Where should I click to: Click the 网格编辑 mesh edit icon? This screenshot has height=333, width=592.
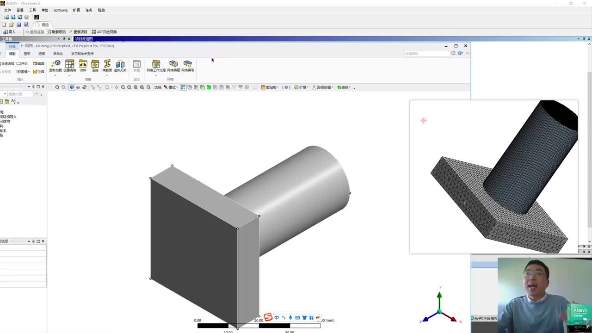coord(173,66)
